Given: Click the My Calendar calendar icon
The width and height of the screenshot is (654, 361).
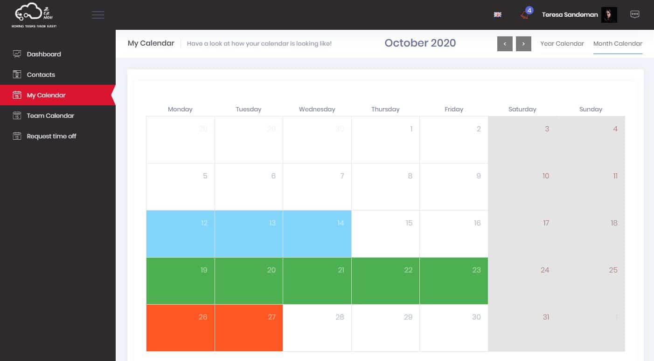Looking at the screenshot, I should pyautogui.click(x=16, y=95).
